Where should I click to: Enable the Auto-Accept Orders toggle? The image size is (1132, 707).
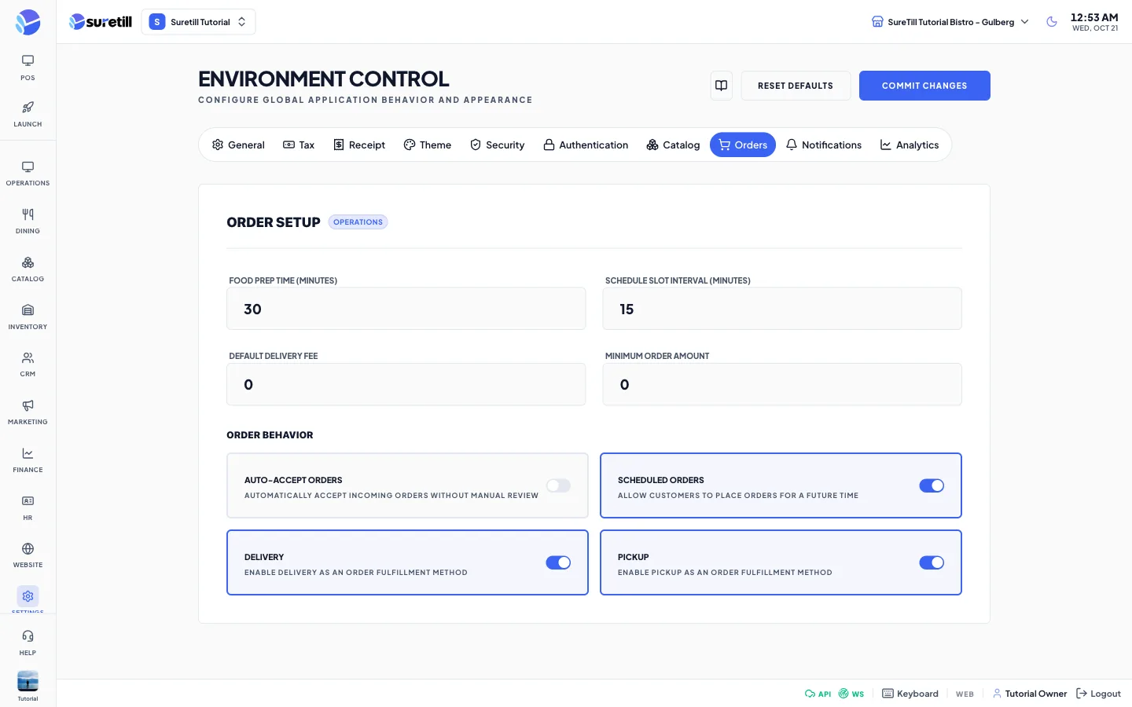pyautogui.click(x=558, y=485)
